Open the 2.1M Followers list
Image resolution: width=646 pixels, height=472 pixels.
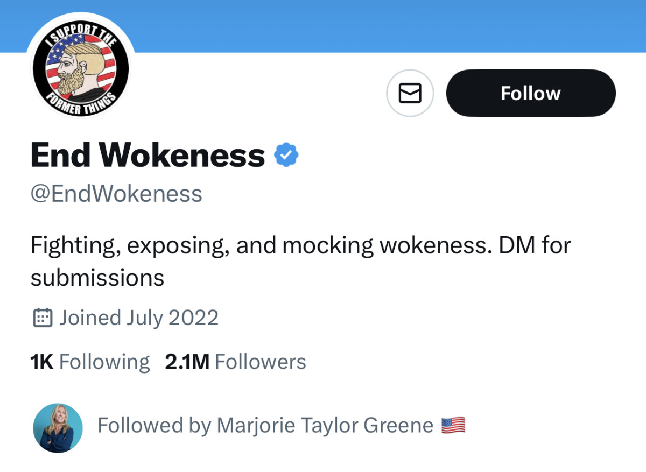point(235,362)
